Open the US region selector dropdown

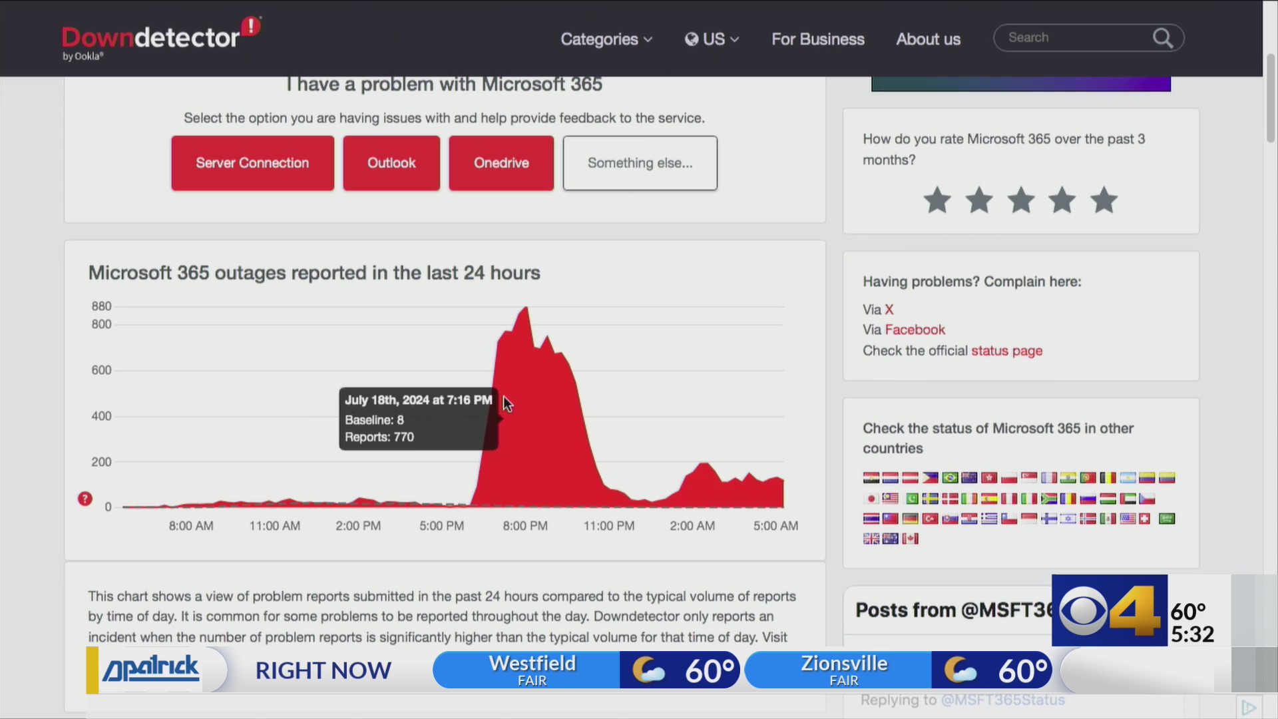pos(711,39)
